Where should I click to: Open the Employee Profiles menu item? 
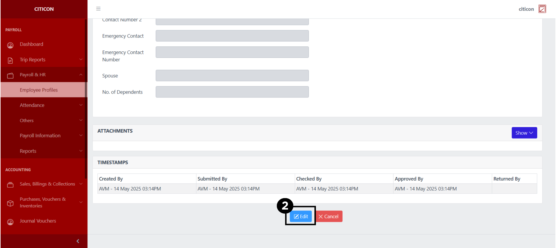(x=39, y=90)
